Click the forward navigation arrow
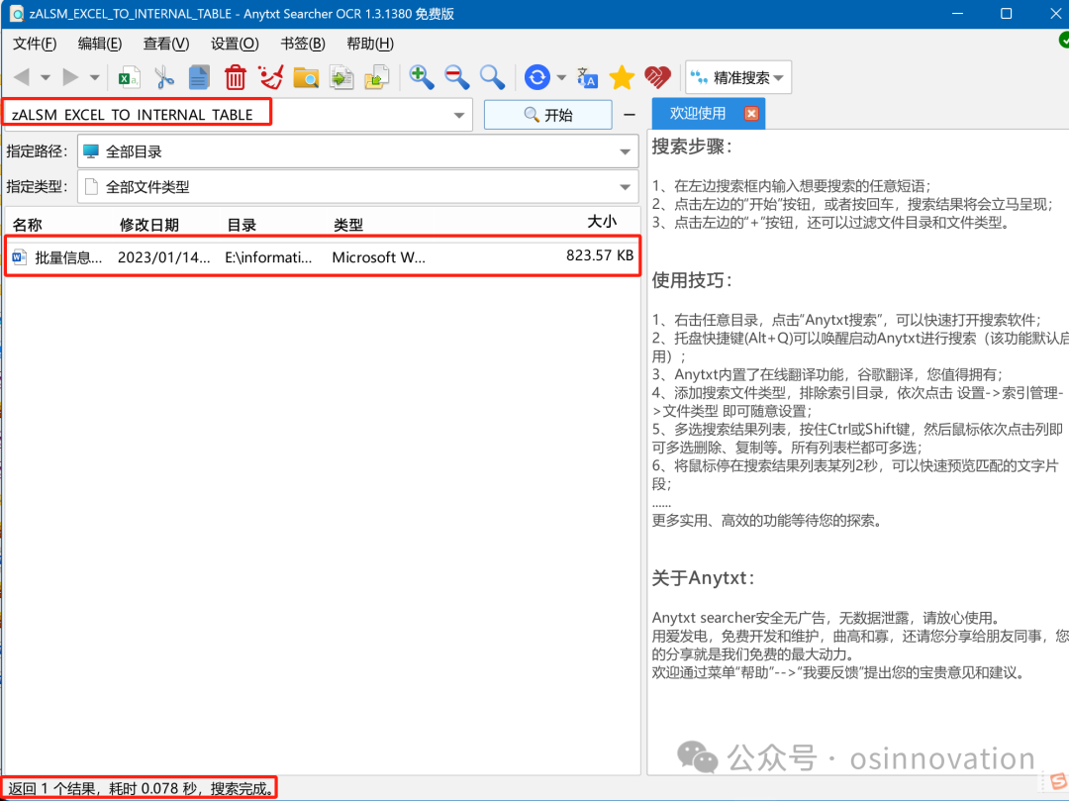Screen dimensions: 1069x801 pyautogui.click(x=70, y=77)
